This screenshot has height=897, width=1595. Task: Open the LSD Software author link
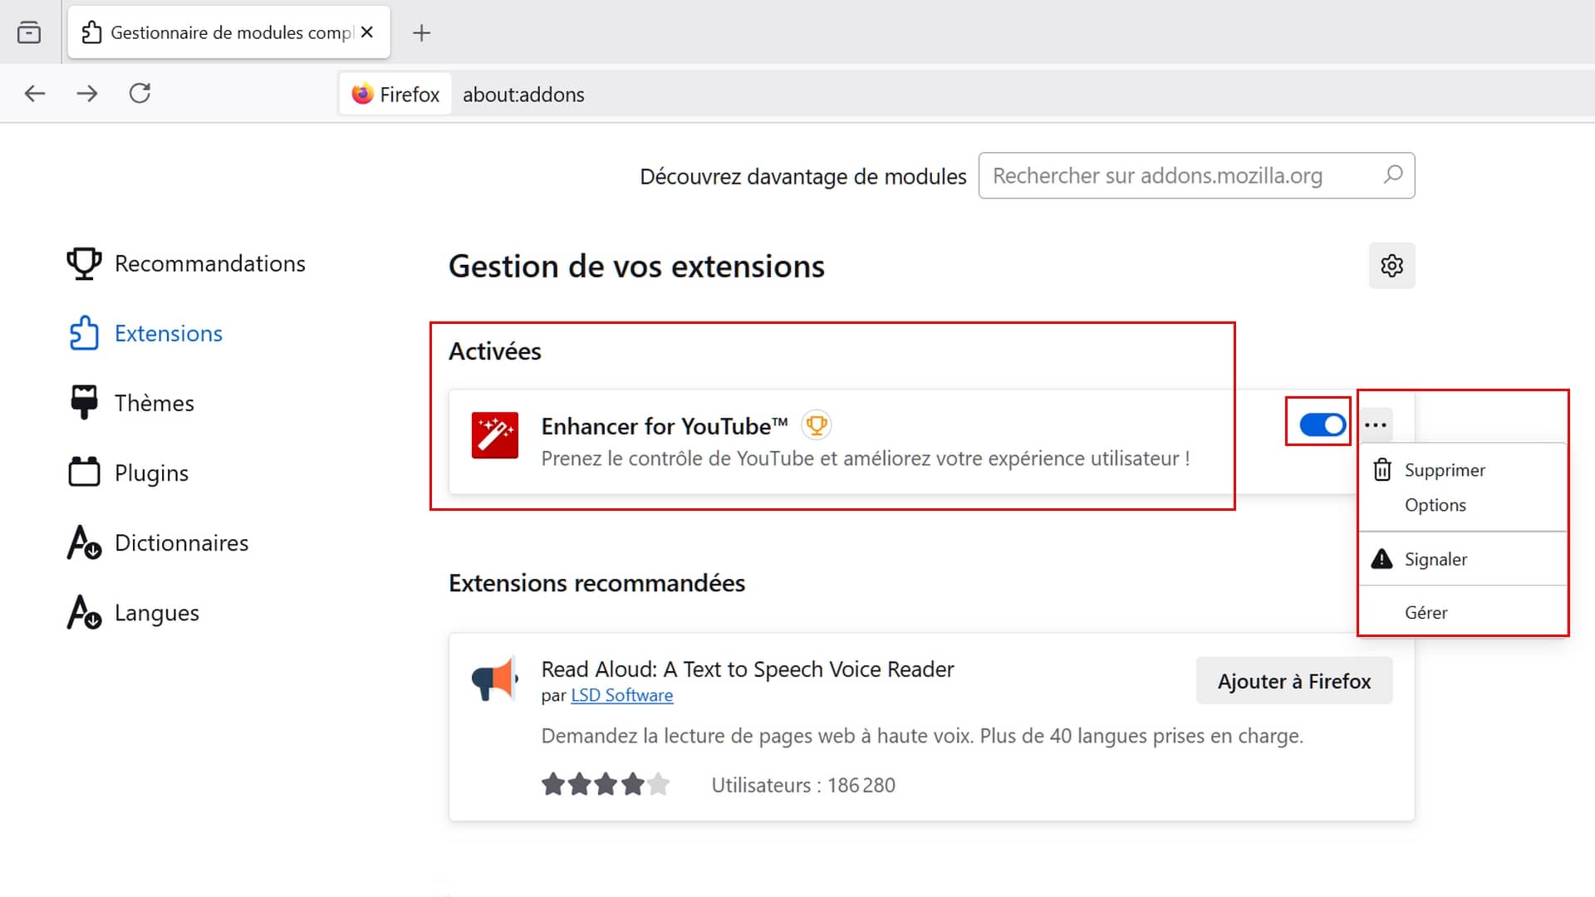[x=621, y=695]
